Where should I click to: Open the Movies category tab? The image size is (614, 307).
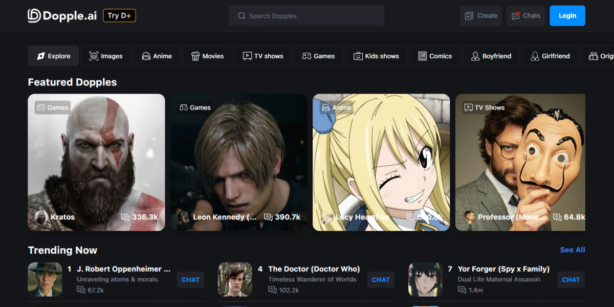point(207,56)
